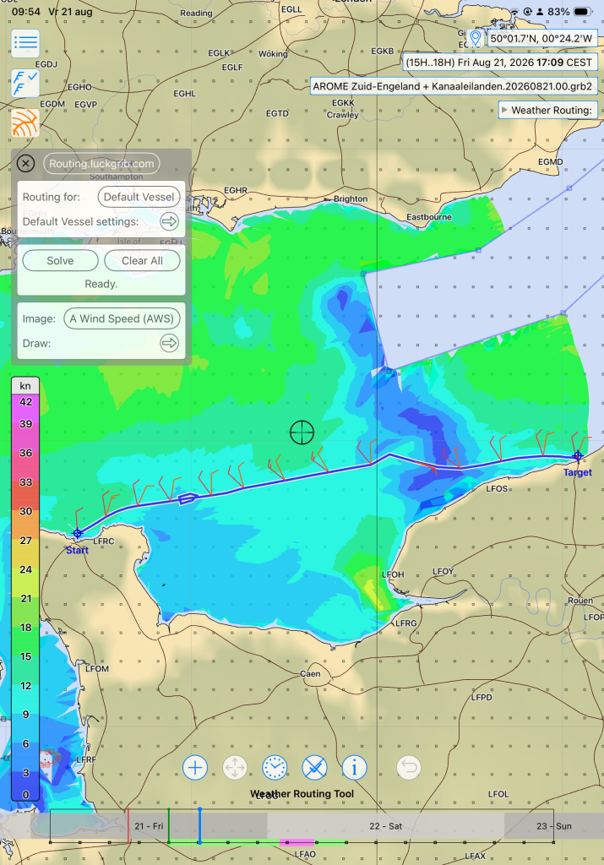Tap battery indicator in status bar
This screenshot has height=865, width=604.
(583, 11)
